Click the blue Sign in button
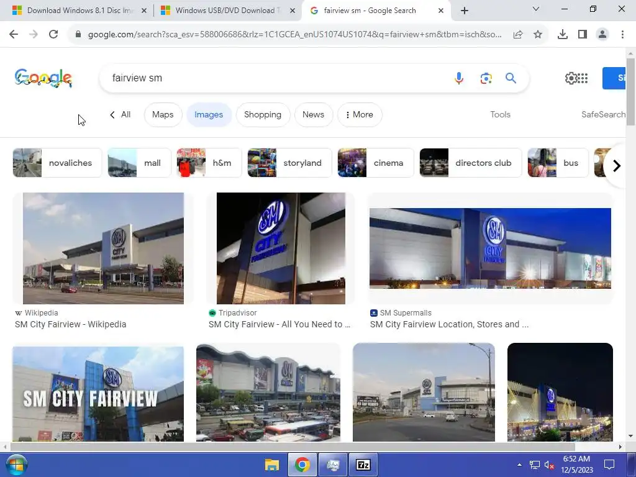 [614, 78]
